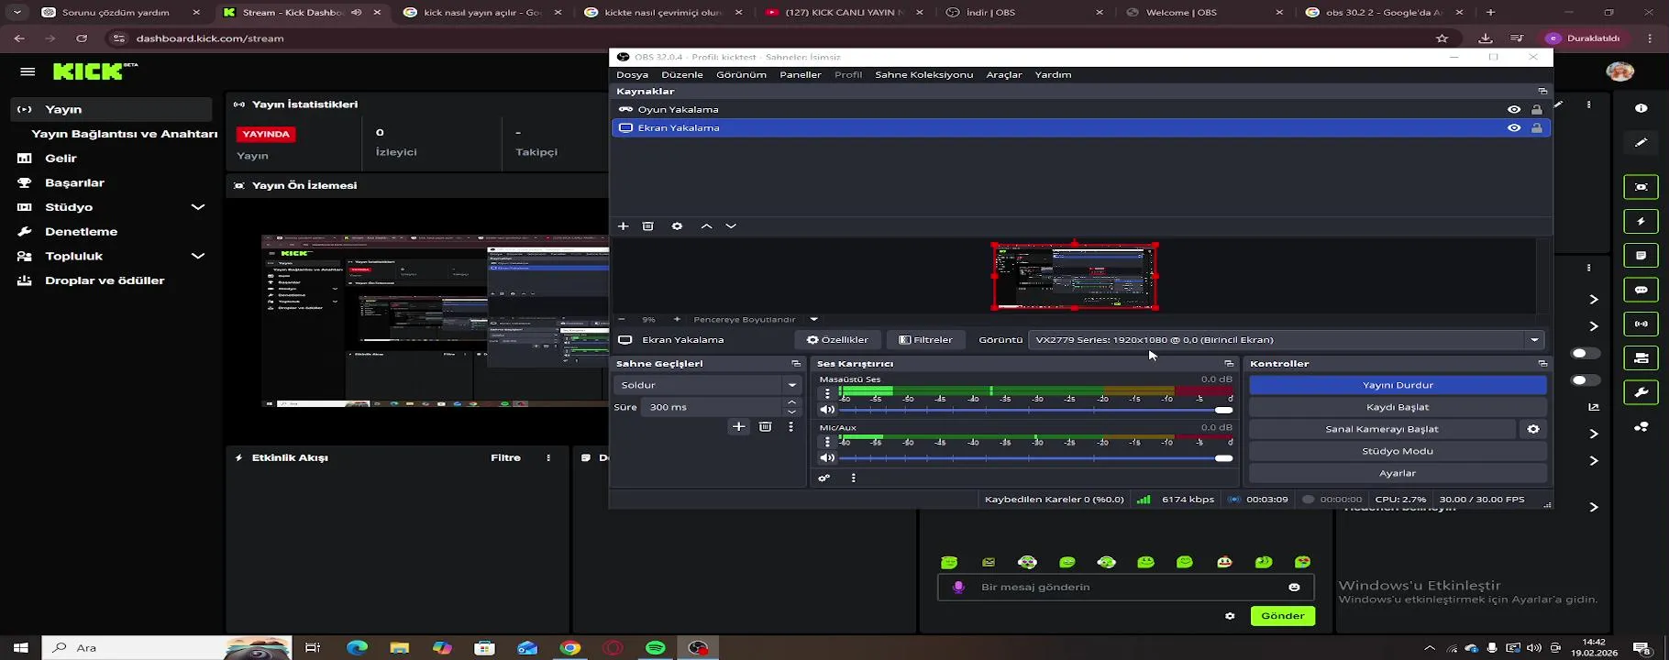
Task: Pop out the Sahne Geçişleri dock
Action: pyautogui.click(x=796, y=364)
